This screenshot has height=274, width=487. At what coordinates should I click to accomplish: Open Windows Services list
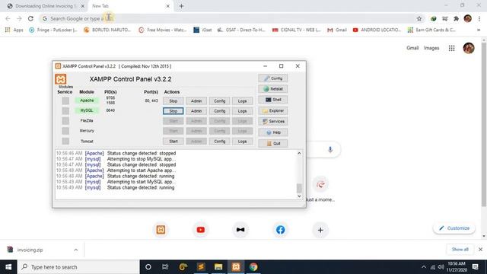[273, 122]
